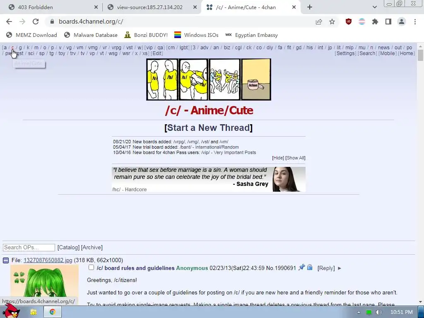424x318 pixels.
Task: Open the vg board link
Action: click(x=69, y=48)
